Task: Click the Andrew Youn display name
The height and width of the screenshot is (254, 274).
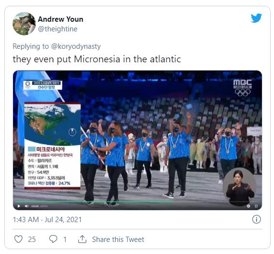Action: click(61, 19)
